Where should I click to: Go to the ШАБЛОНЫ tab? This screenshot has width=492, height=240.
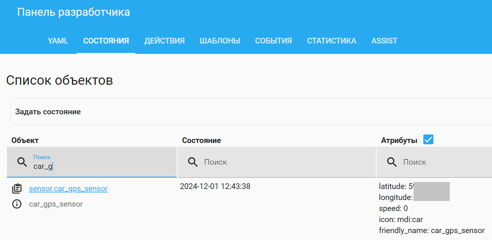[220, 41]
